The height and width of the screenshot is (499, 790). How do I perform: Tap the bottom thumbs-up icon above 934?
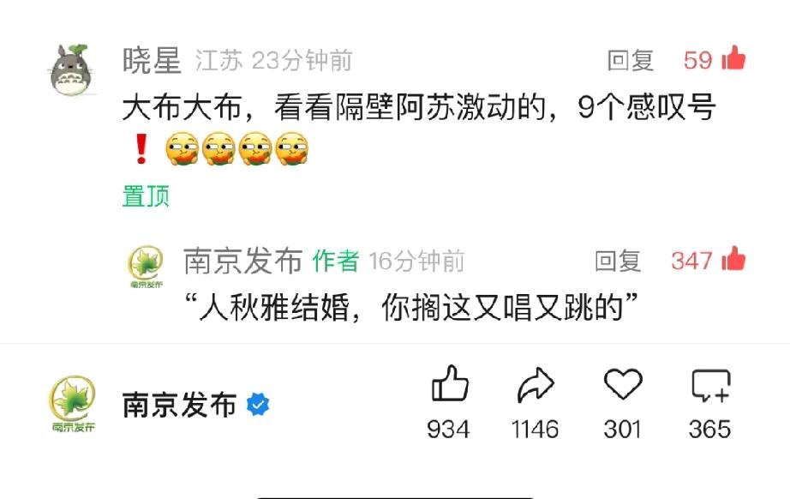(450, 383)
